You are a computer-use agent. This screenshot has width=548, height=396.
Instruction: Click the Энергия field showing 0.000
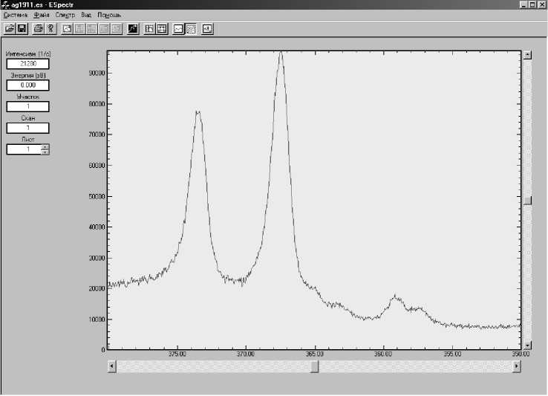(x=28, y=85)
